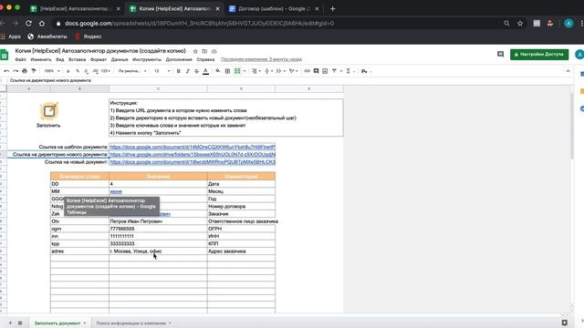Open the document template URL link

point(193,147)
